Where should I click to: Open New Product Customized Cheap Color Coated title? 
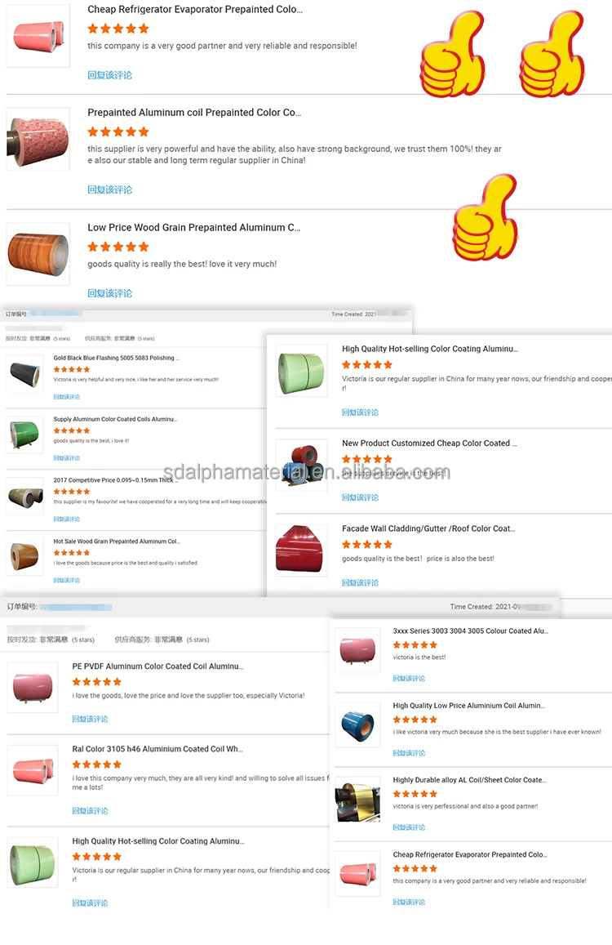[429, 443]
